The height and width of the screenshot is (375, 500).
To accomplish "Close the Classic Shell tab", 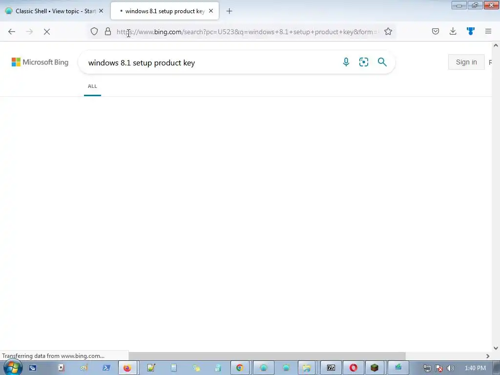I will pyautogui.click(x=101, y=11).
